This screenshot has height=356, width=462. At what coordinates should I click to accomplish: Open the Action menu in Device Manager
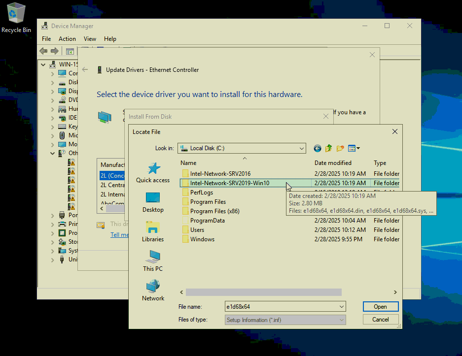coord(67,39)
